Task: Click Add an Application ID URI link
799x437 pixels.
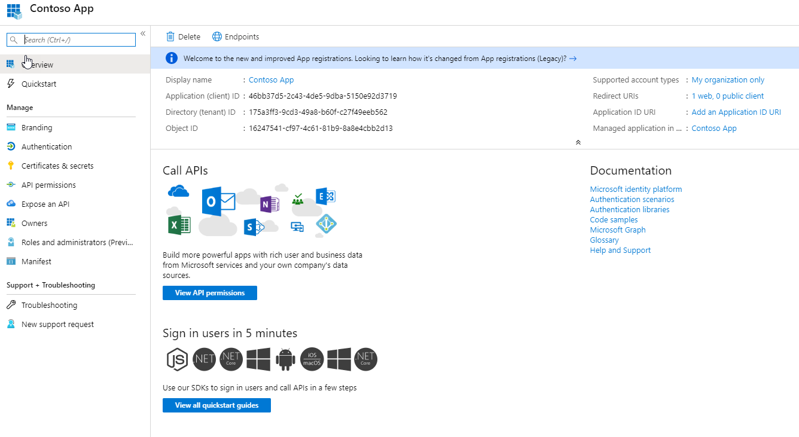Action: [736, 112]
